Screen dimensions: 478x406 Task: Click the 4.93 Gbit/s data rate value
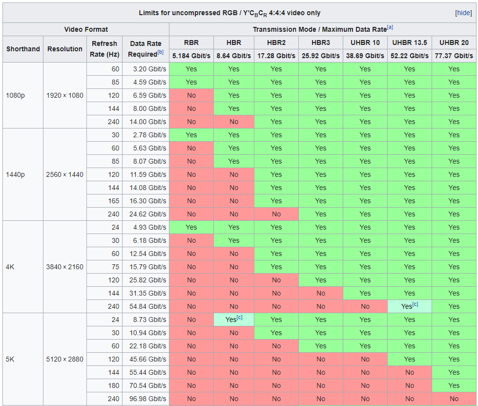pyautogui.click(x=149, y=227)
